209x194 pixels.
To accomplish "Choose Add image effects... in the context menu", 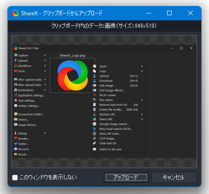I will coord(118,91).
